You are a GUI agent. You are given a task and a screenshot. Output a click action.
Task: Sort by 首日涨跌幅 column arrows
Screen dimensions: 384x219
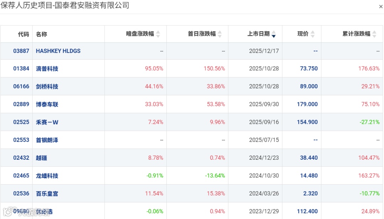coord(220,34)
